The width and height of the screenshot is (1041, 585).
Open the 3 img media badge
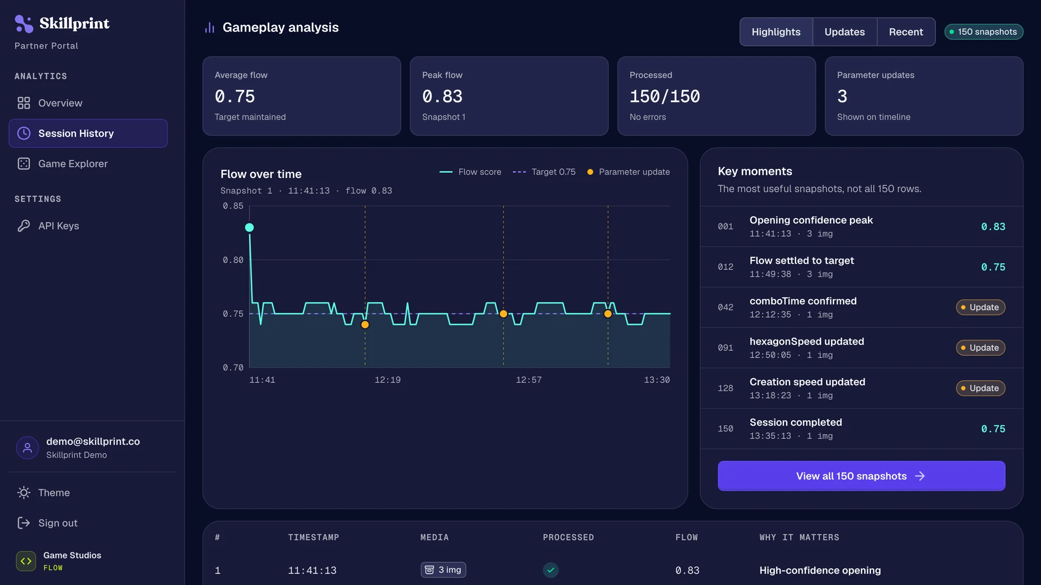pyautogui.click(x=444, y=570)
